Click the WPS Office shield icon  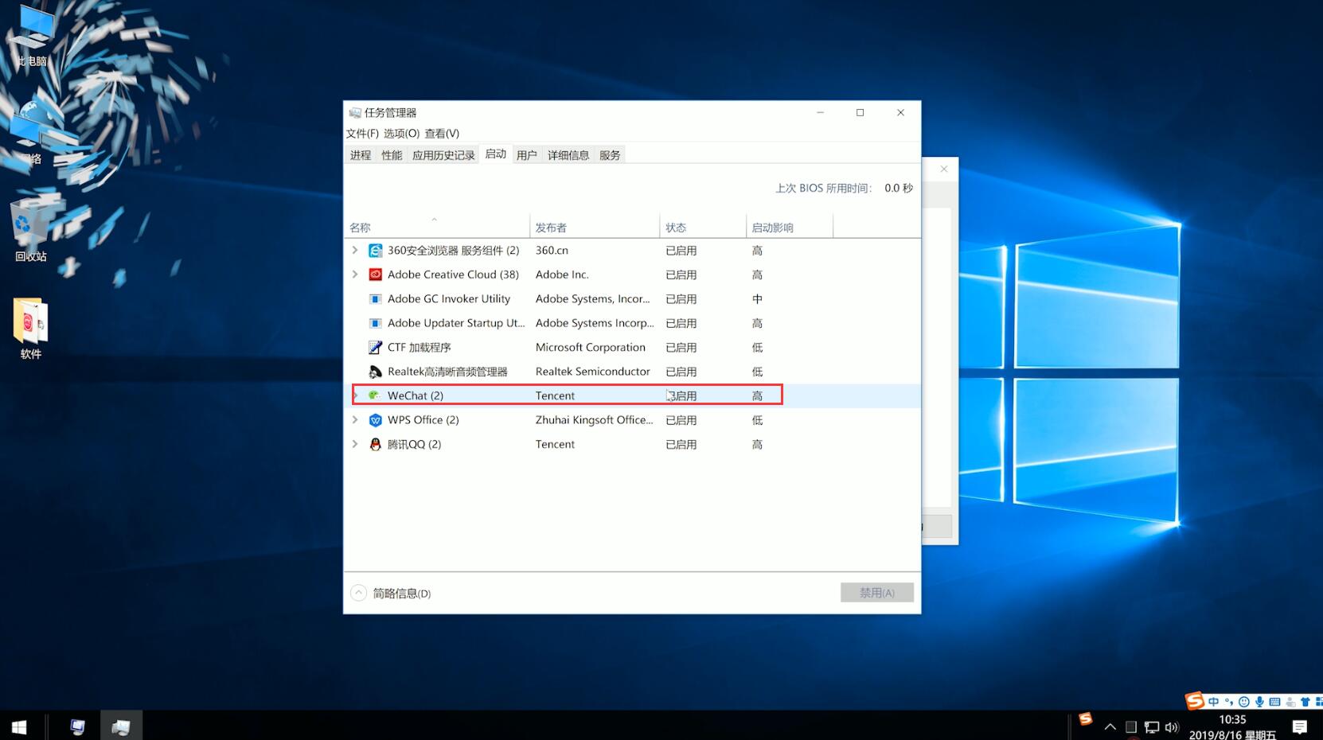click(x=375, y=420)
